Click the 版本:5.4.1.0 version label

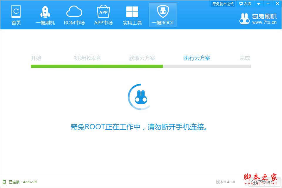coord(226,182)
